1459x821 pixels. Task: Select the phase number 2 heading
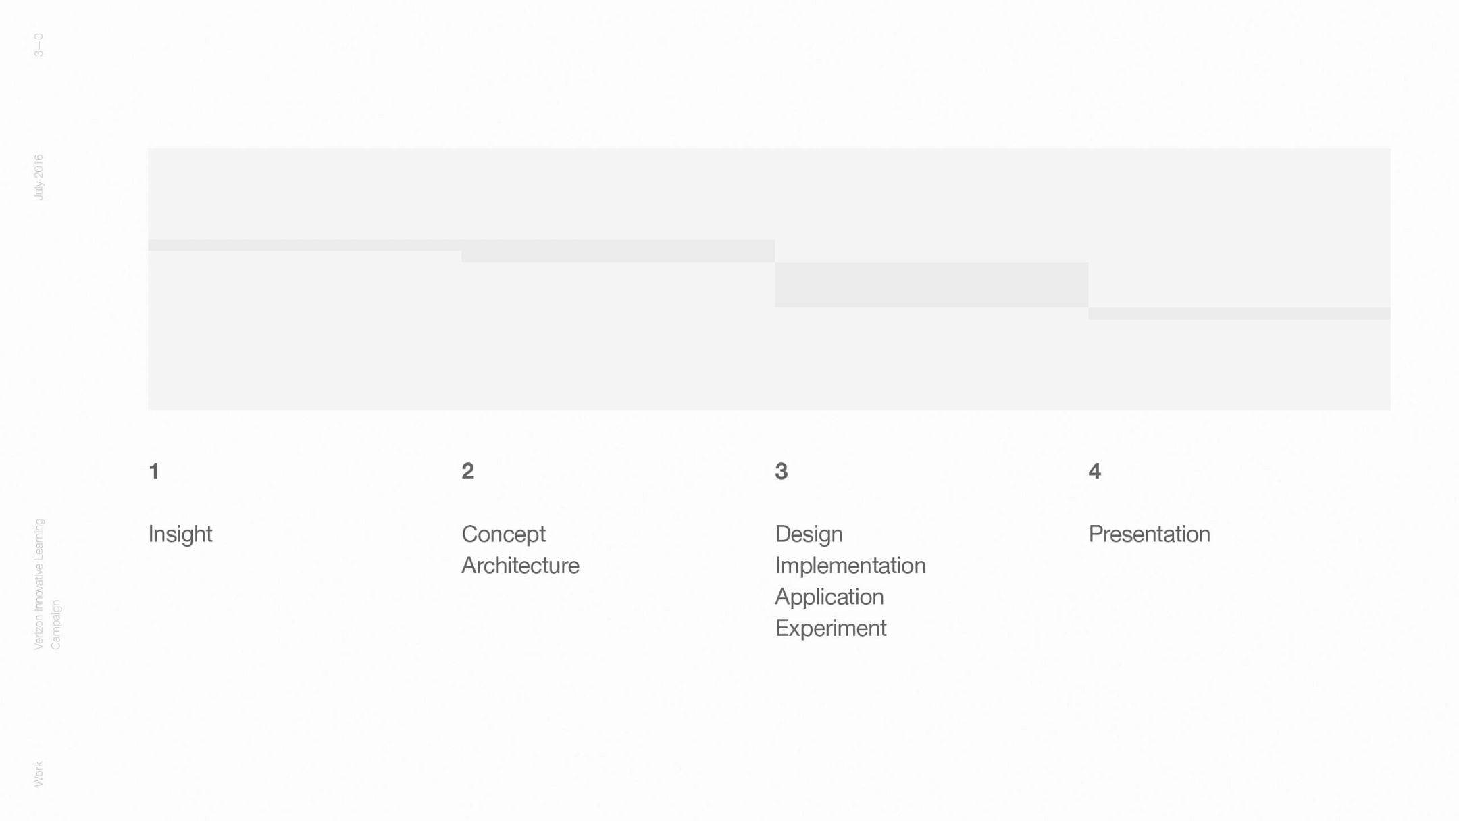468,471
